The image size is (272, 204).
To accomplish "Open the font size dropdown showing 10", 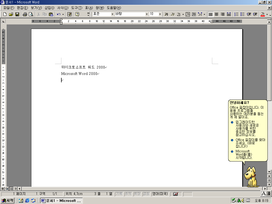I will click(x=160, y=14).
